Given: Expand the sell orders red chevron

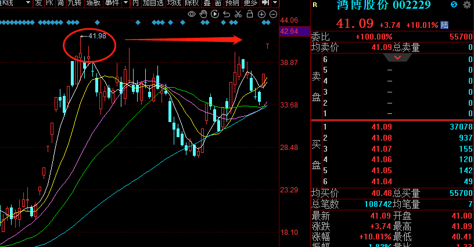Looking at the screenshot, I should [397, 58].
